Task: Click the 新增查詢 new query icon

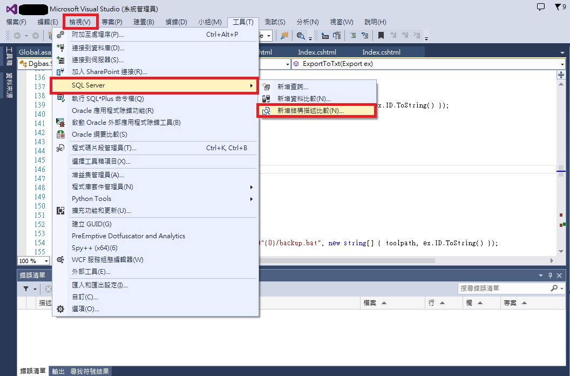Action: coord(267,86)
